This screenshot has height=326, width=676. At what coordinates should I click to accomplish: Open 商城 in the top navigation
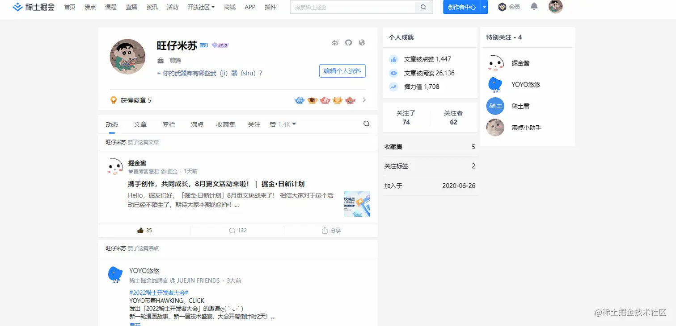click(230, 7)
